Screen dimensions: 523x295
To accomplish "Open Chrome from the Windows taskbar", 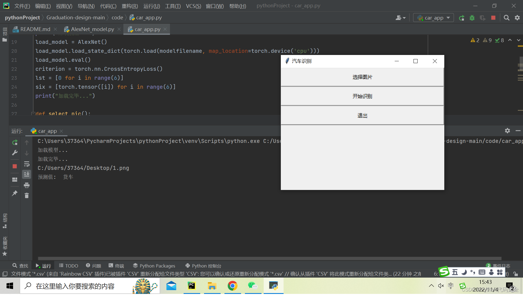I will coord(232,286).
